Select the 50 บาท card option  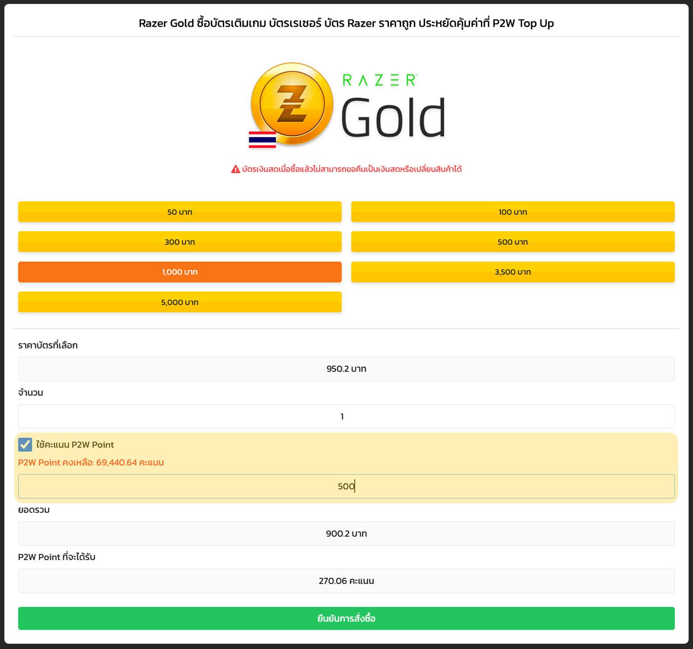click(x=180, y=212)
